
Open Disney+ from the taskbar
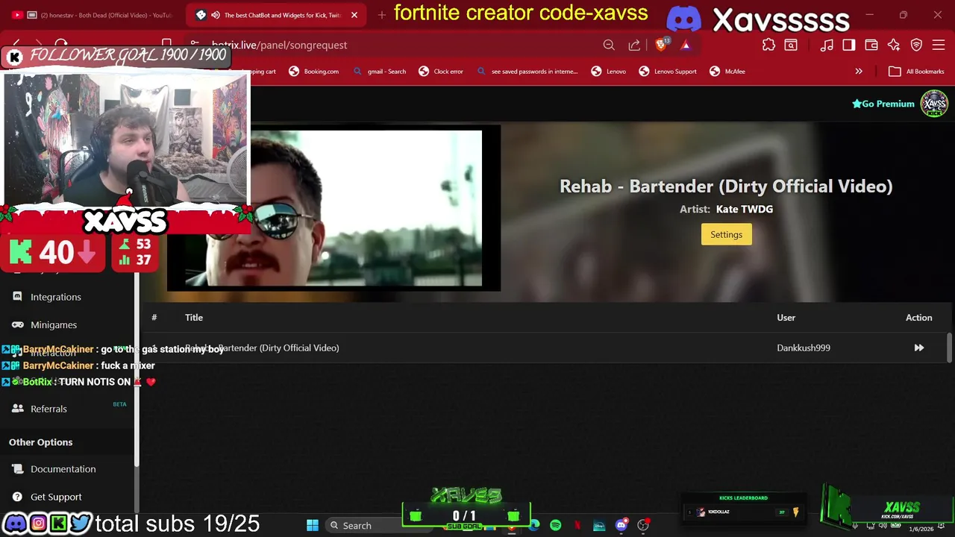click(x=599, y=525)
